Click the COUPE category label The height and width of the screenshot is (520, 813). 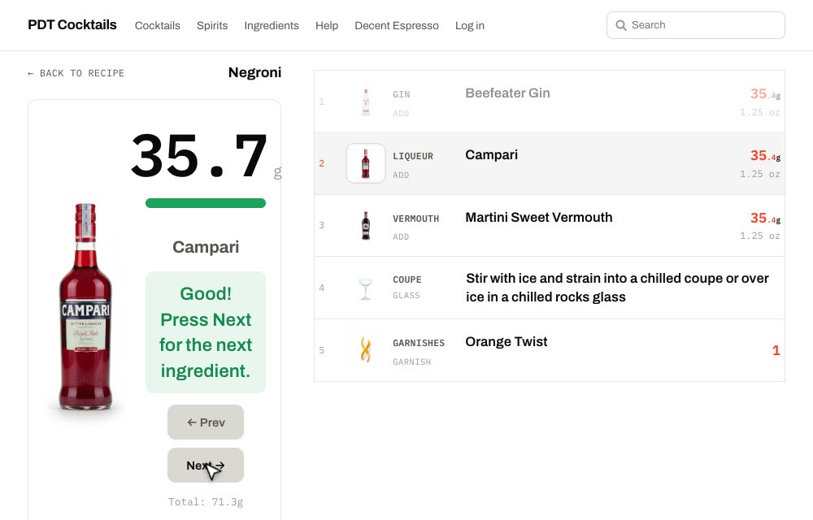(407, 279)
